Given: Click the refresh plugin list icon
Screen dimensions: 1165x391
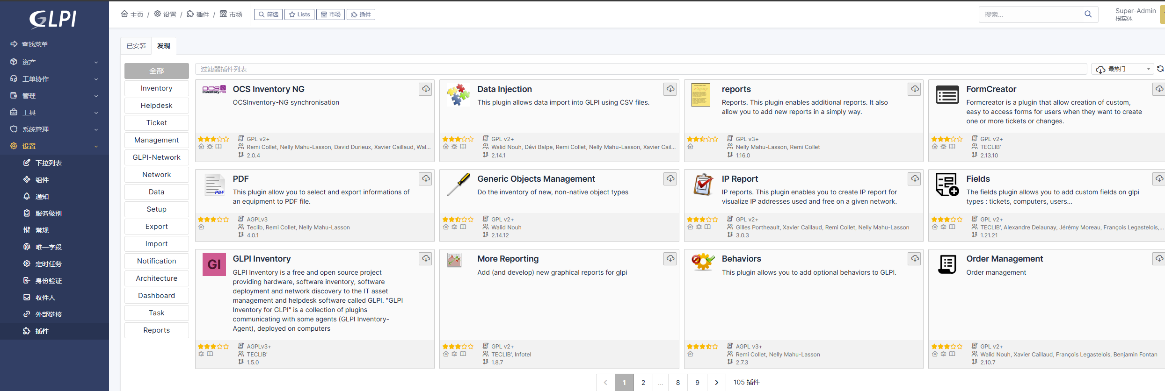Looking at the screenshot, I should [1160, 69].
